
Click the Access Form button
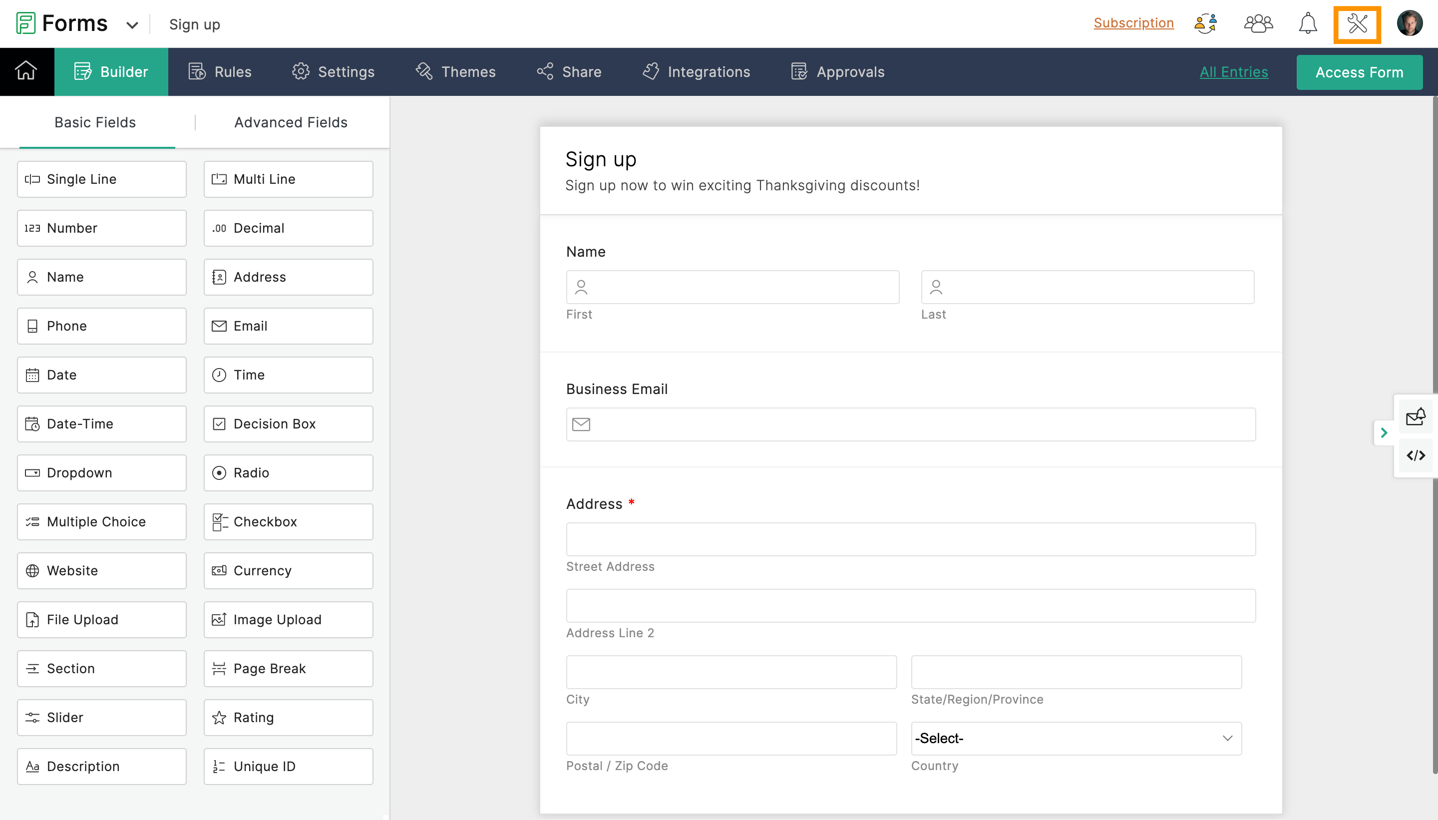point(1360,71)
